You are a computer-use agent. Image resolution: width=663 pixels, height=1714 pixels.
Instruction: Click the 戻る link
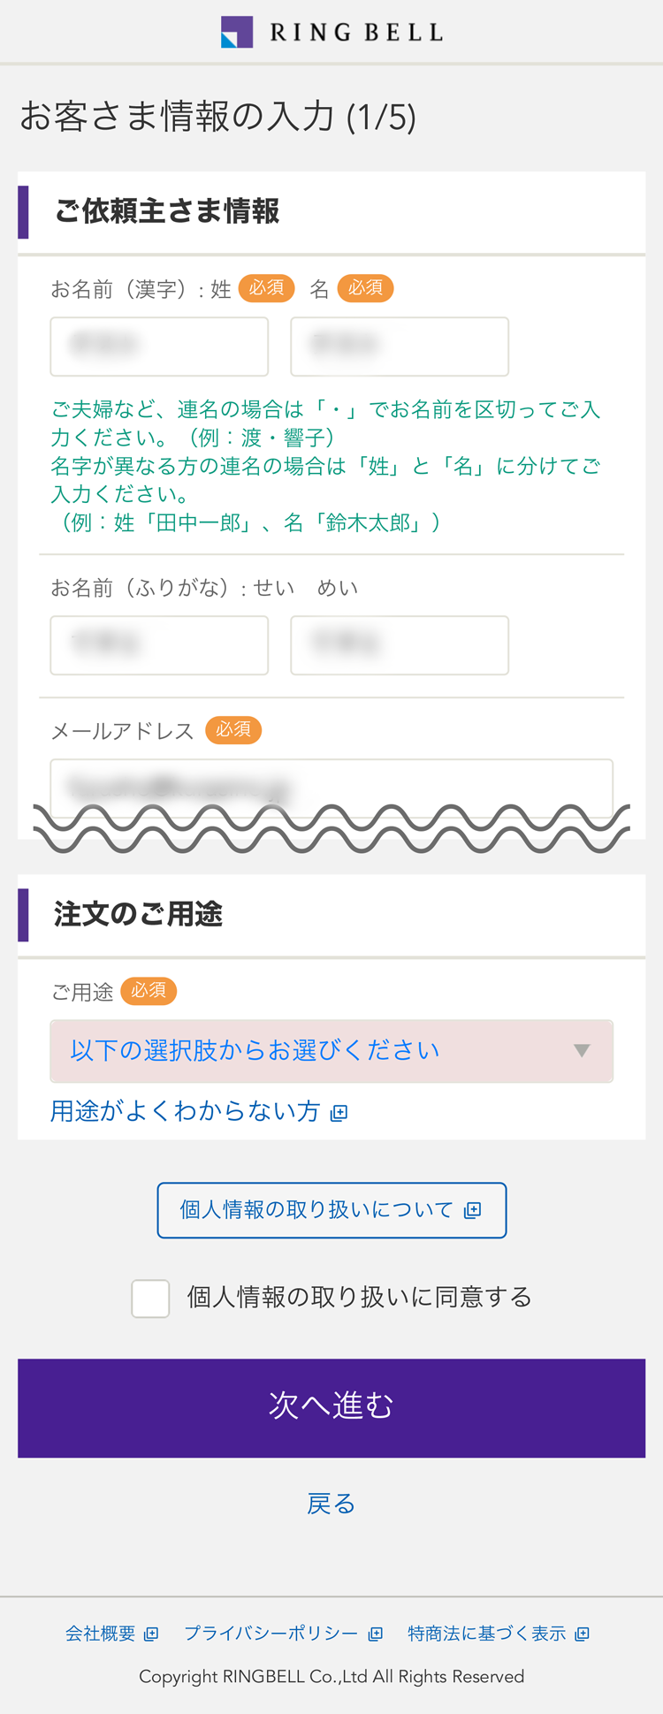point(331,1504)
